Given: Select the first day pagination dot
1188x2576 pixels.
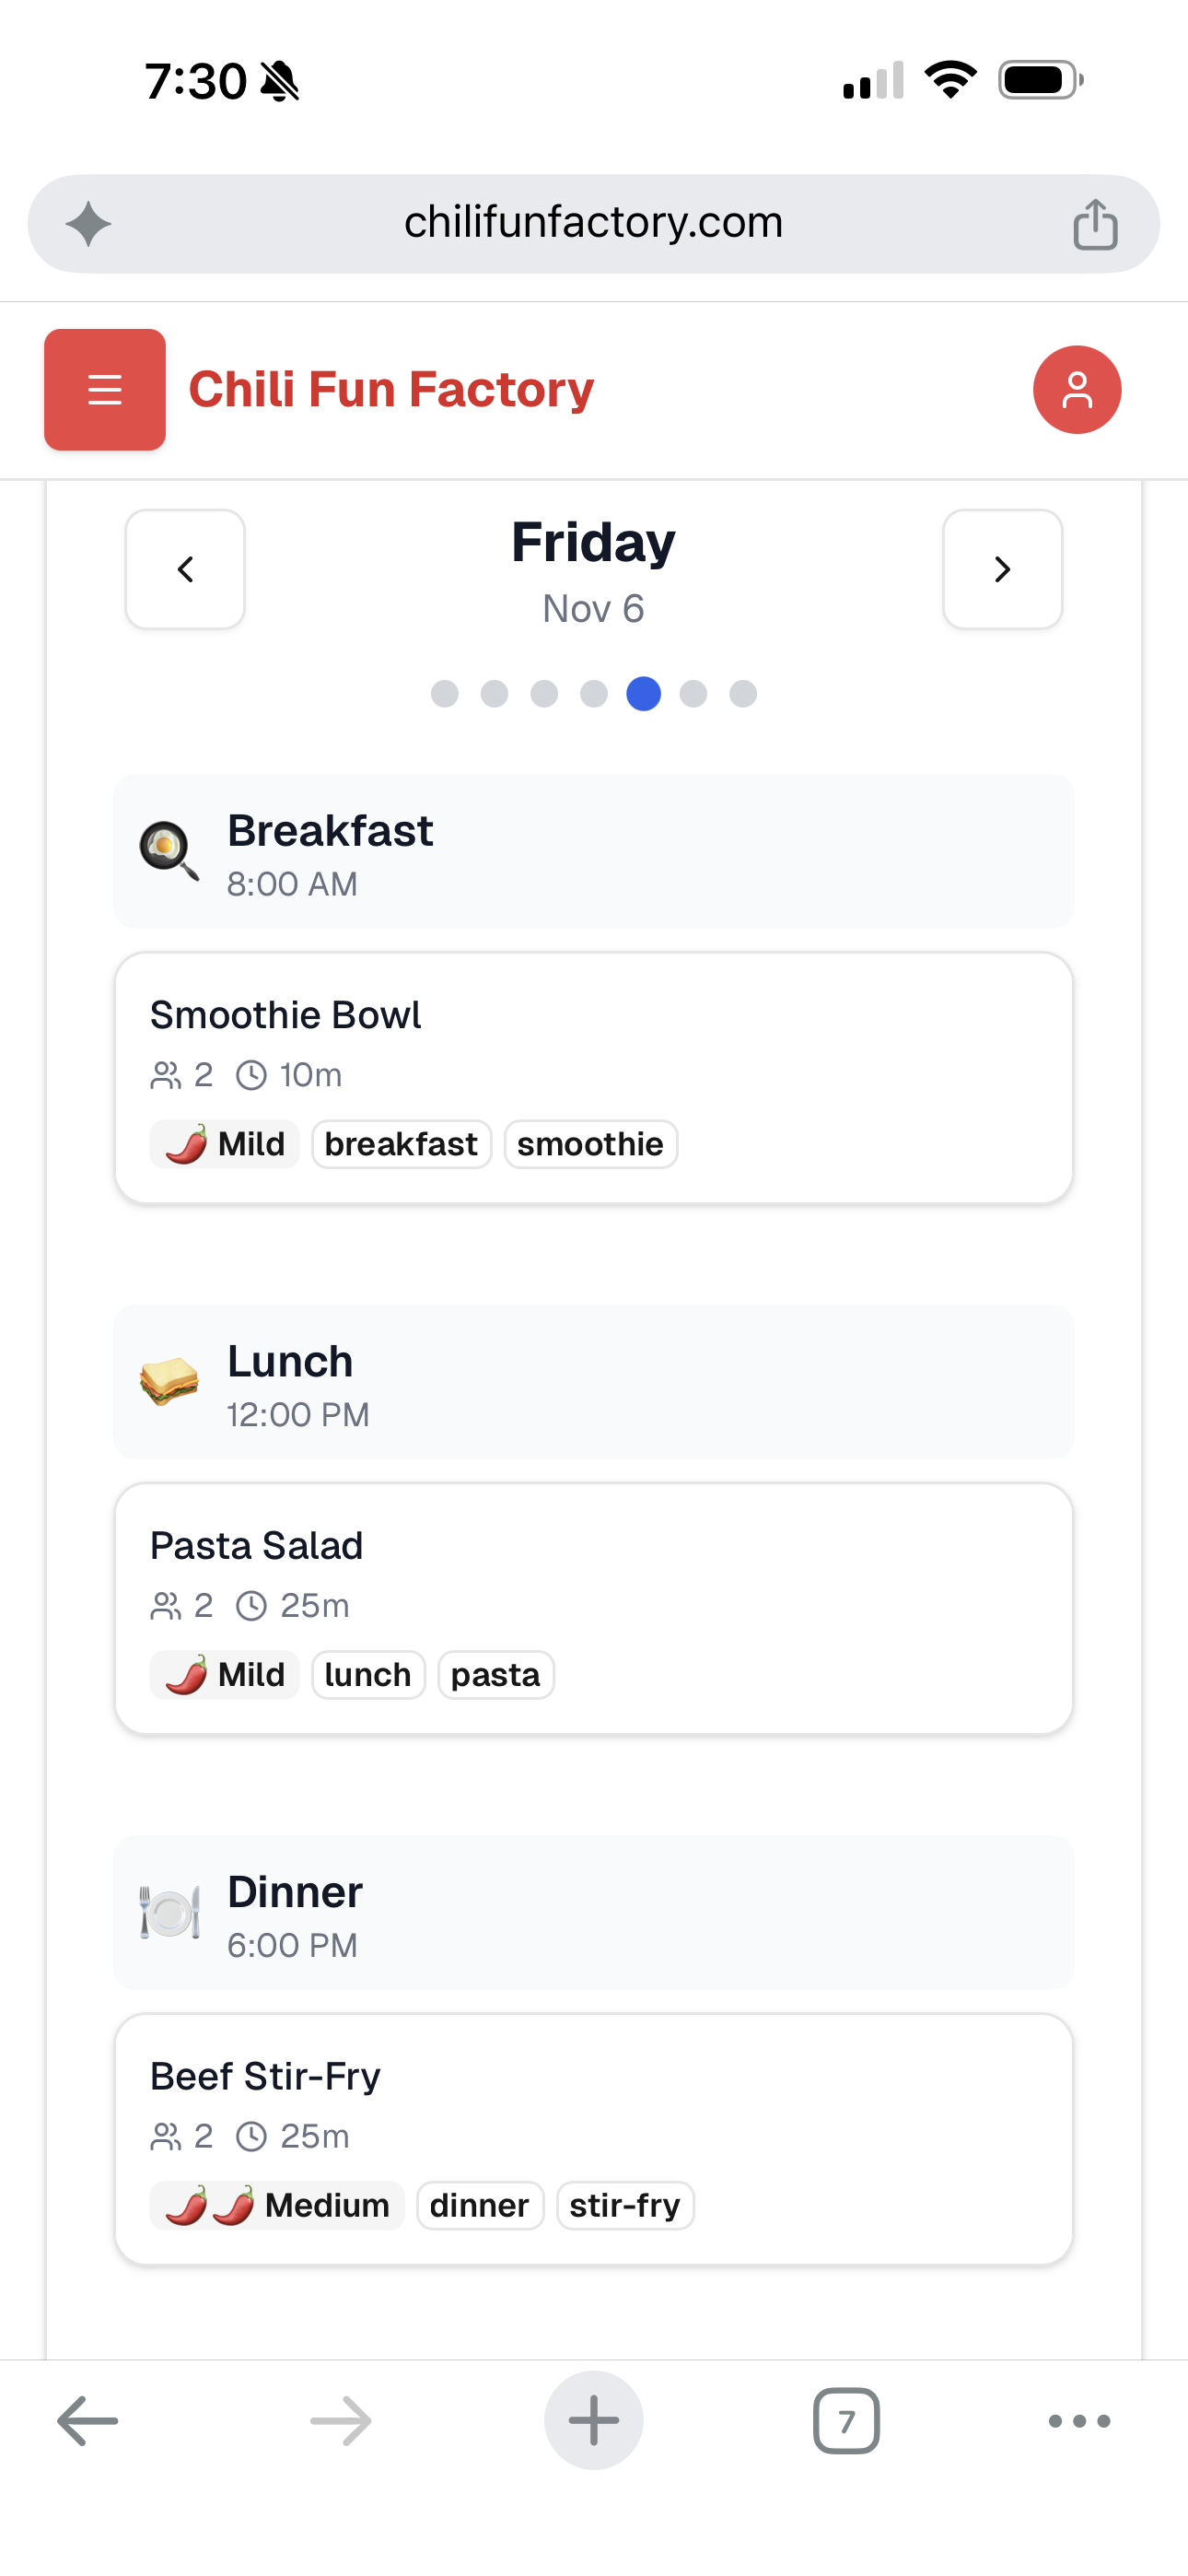Looking at the screenshot, I should (444, 693).
